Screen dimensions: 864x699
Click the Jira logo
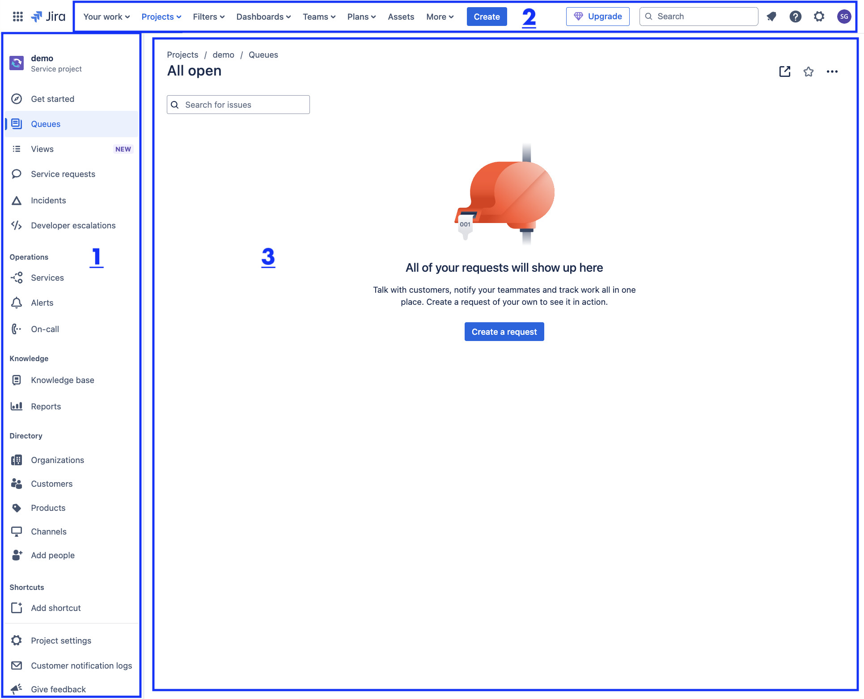(x=48, y=17)
